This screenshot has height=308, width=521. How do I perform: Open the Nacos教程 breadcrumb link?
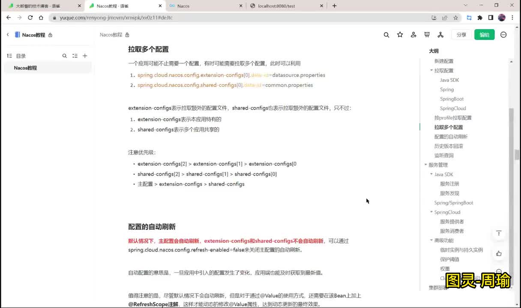point(111,35)
